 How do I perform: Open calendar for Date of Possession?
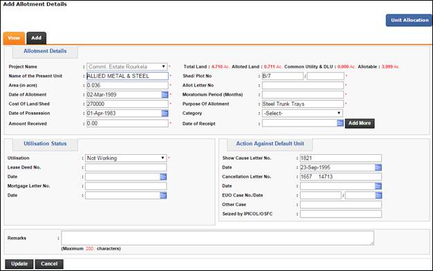(x=165, y=113)
